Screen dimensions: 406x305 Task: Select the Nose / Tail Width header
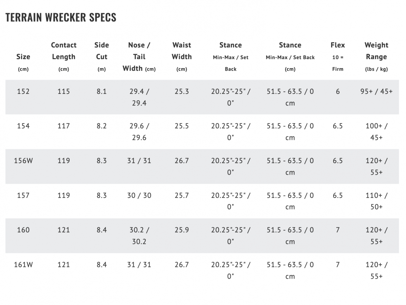tap(139, 57)
